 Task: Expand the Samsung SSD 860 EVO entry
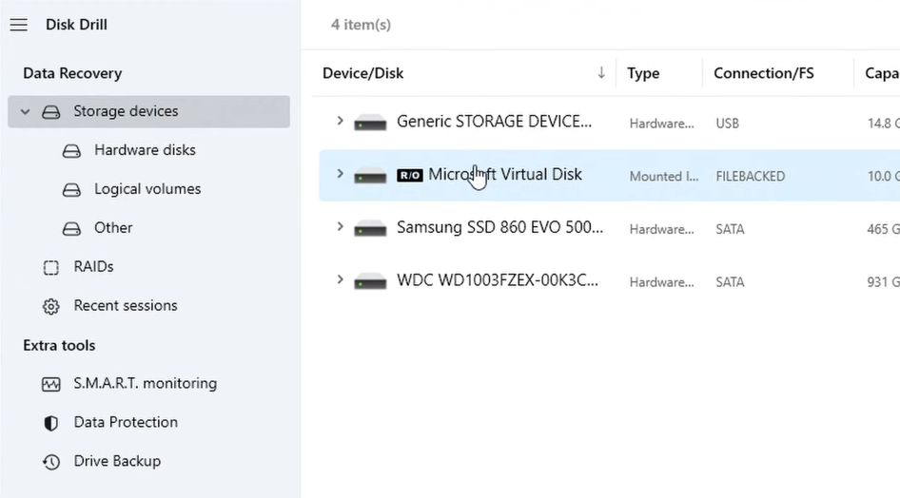340,227
